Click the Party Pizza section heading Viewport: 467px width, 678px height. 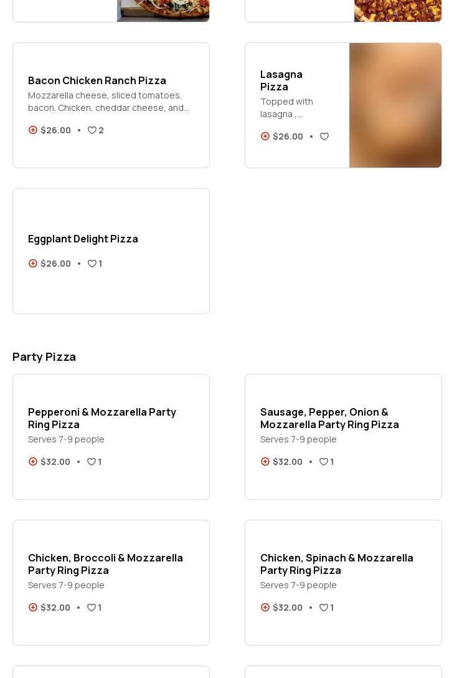point(44,356)
